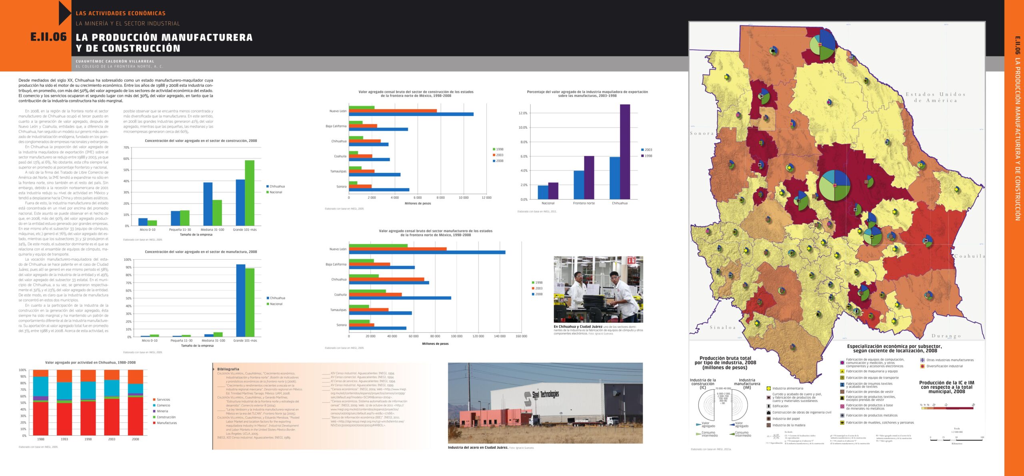Click the Servicios legend swatch in Chihuahua chart
The width and height of the screenshot is (1024, 476).
tap(154, 400)
